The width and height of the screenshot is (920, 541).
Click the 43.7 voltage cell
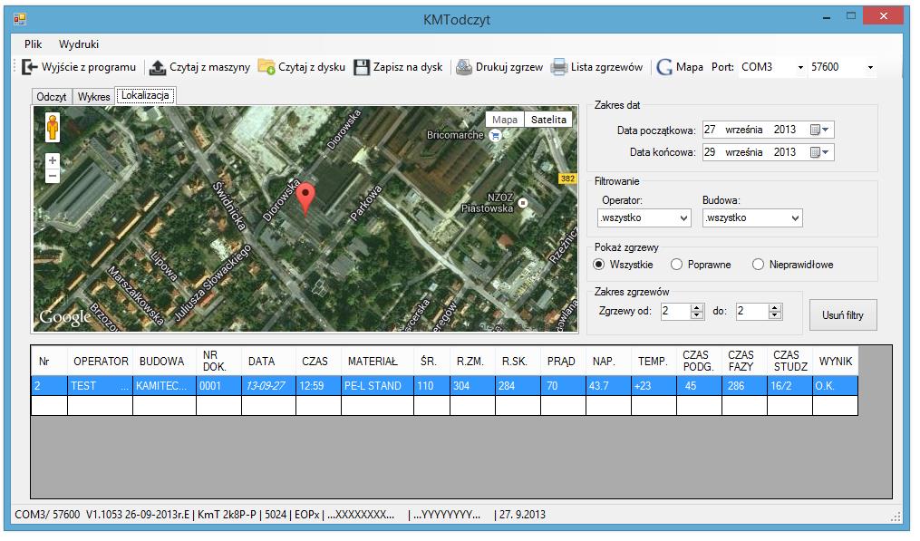(608, 386)
